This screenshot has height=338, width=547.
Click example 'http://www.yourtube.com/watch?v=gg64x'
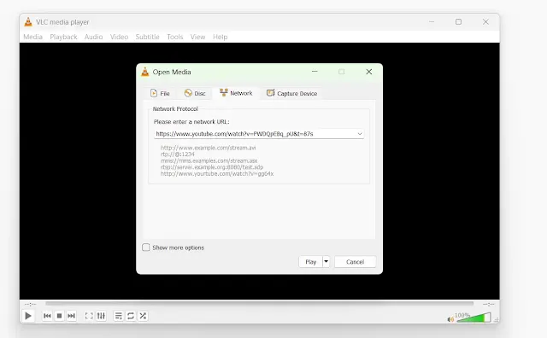(x=217, y=173)
